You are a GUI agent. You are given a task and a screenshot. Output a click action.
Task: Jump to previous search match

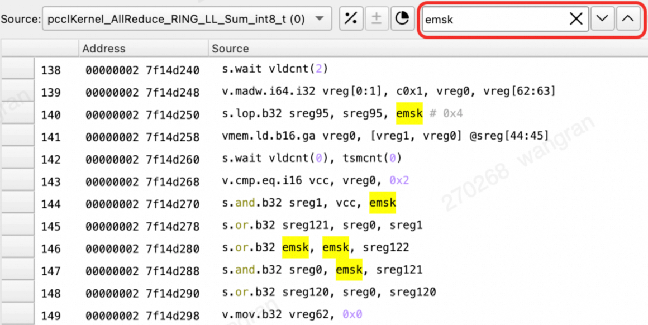[x=628, y=19]
